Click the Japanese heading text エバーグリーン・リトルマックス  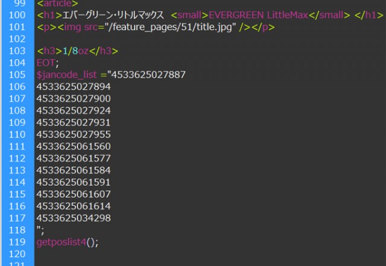coord(113,15)
